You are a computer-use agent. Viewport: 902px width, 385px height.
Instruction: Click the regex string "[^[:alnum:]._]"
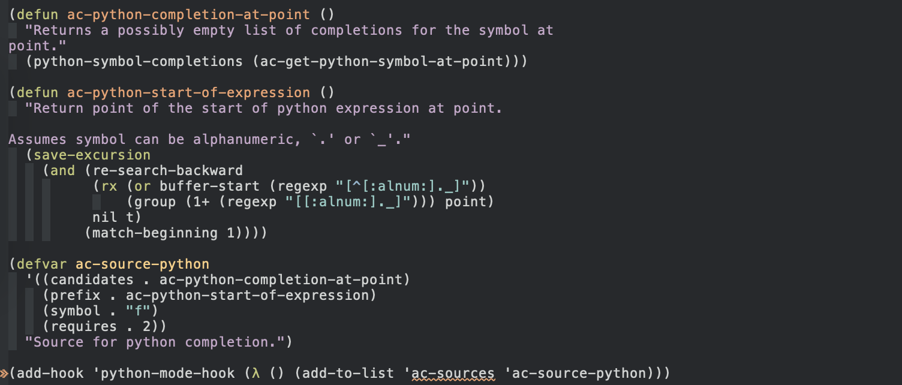(x=407, y=186)
